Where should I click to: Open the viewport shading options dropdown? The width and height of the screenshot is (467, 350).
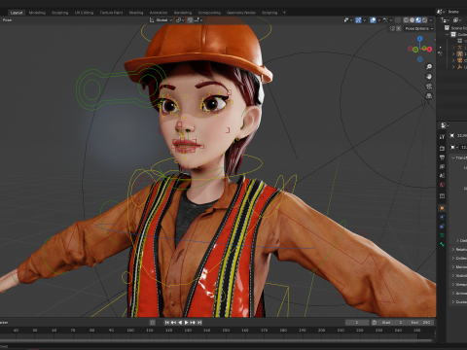pyautogui.click(x=431, y=20)
